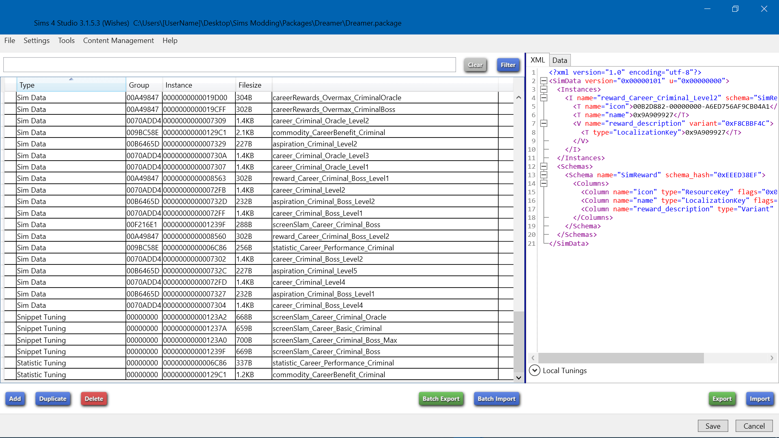The width and height of the screenshot is (779, 438).
Task: Click the Cancel button
Action: tap(754, 426)
